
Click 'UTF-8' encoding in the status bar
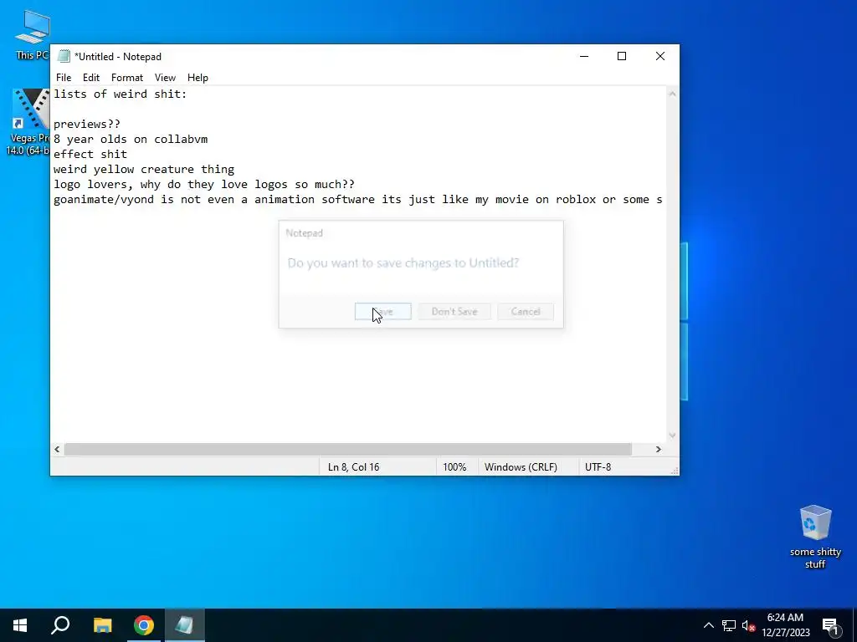[x=598, y=466]
